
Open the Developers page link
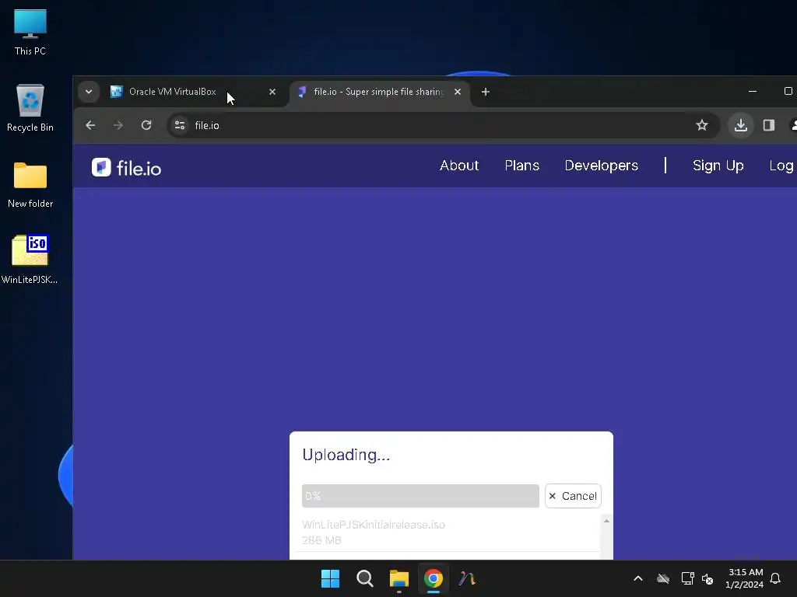[x=602, y=166]
